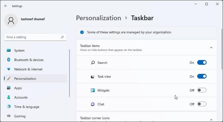This screenshot has height=122, width=223.
Task: Open Bluetooth & devices category
Action: [x=35, y=60]
